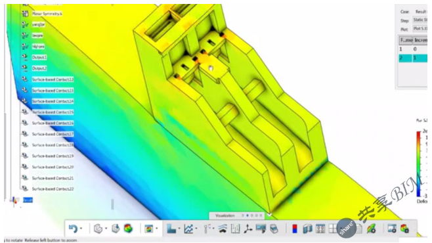Select the Output.2 tree node
This screenshot has height=243, width=432.
(39, 68)
